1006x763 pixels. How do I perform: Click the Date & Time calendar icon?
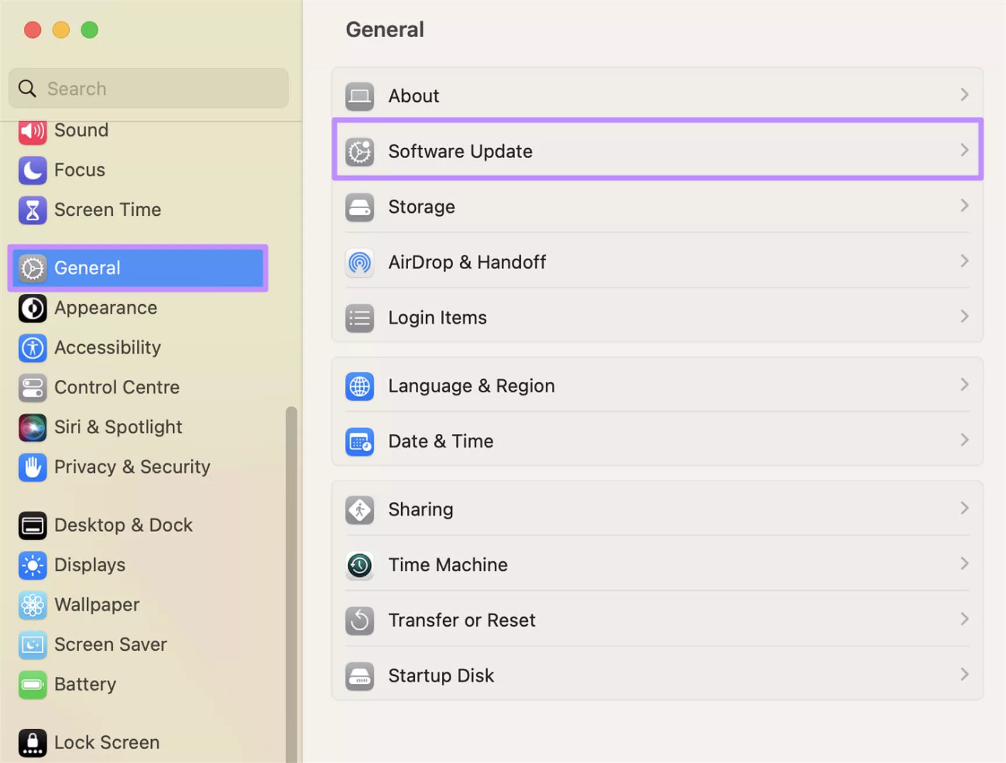pos(359,442)
